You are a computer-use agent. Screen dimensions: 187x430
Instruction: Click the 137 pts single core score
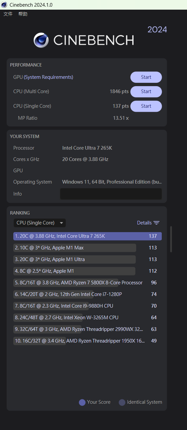pyautogui.click(x=121, y=106)
